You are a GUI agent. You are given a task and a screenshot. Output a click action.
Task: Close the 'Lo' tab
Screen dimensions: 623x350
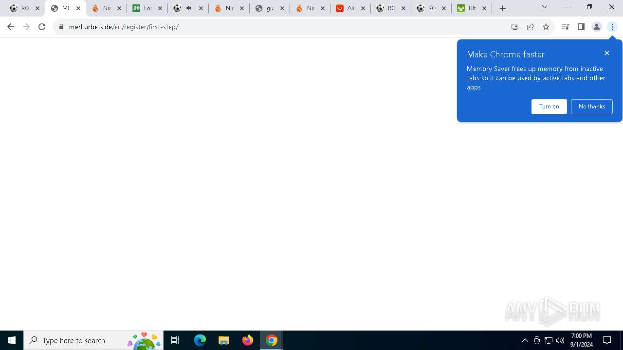[x=160, y=8]
